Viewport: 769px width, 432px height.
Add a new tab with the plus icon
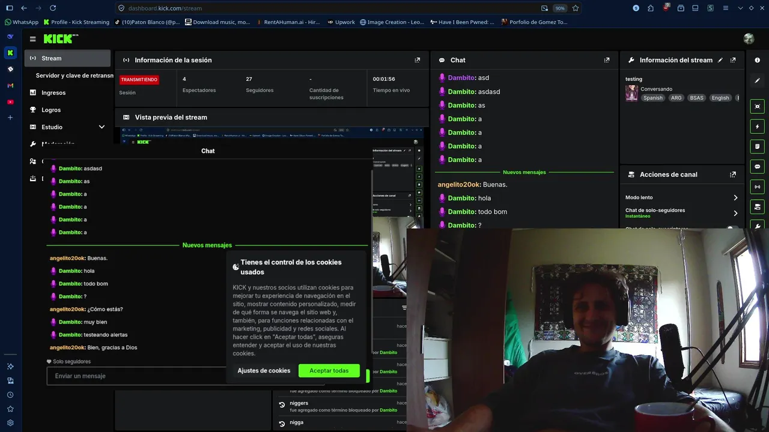pos(10,118)
